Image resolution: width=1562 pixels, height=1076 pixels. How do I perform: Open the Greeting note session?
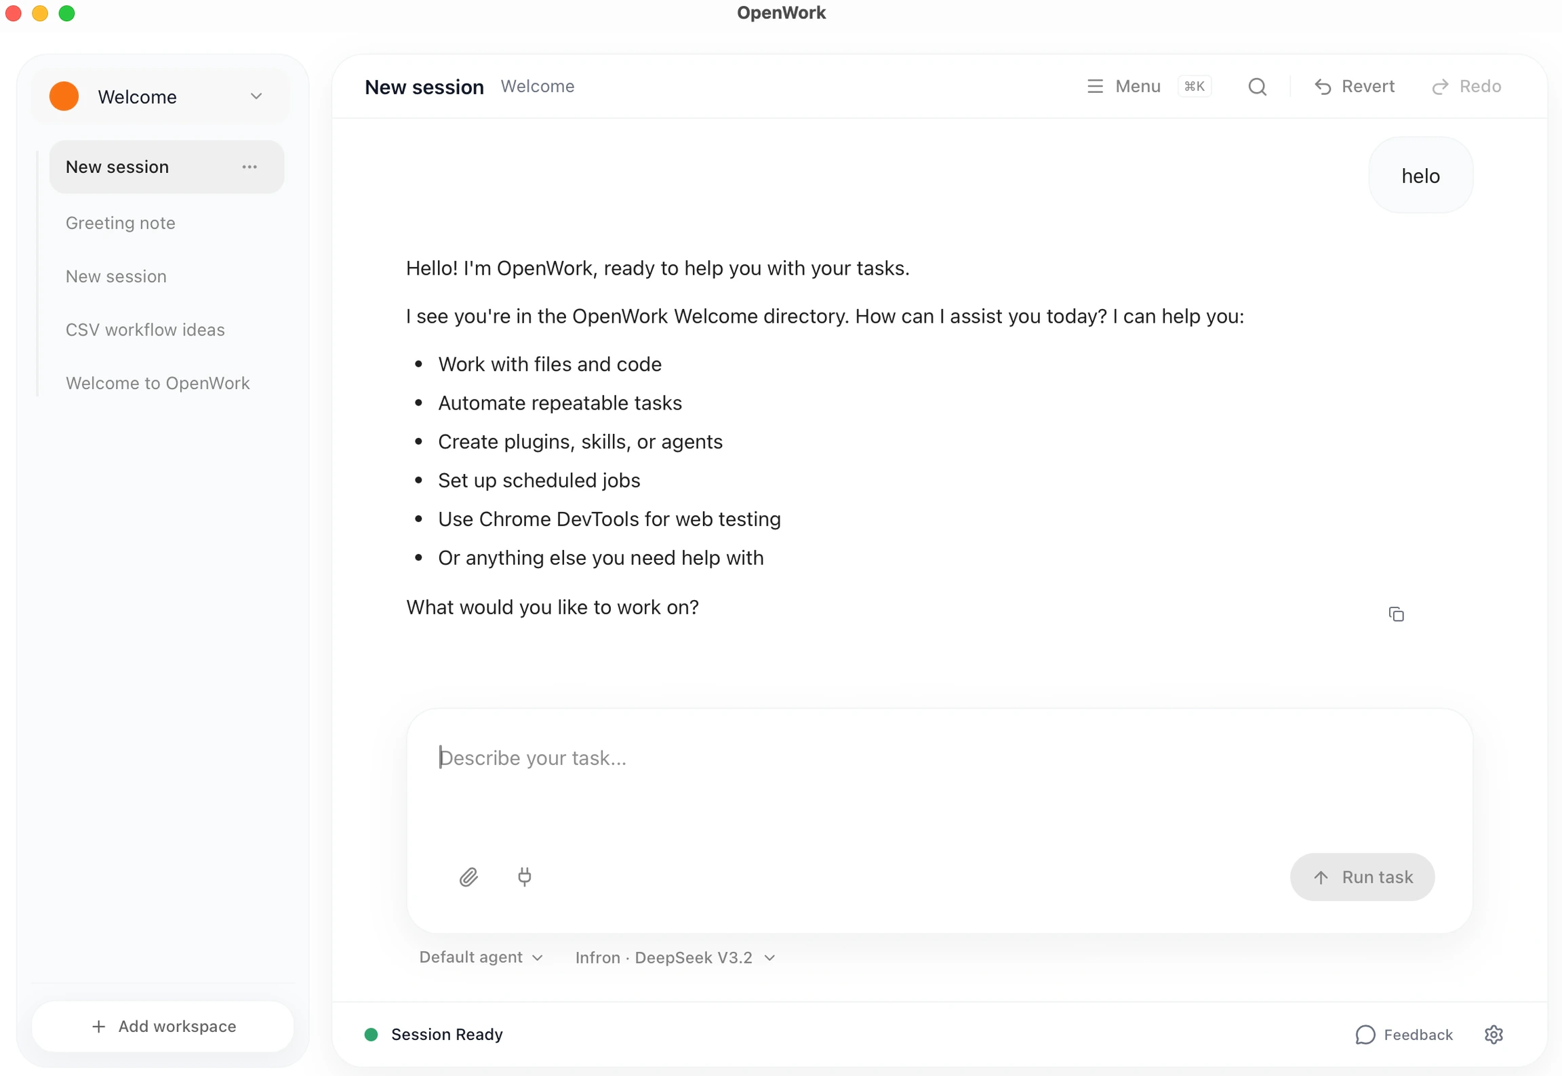click(x=120, y=222)
